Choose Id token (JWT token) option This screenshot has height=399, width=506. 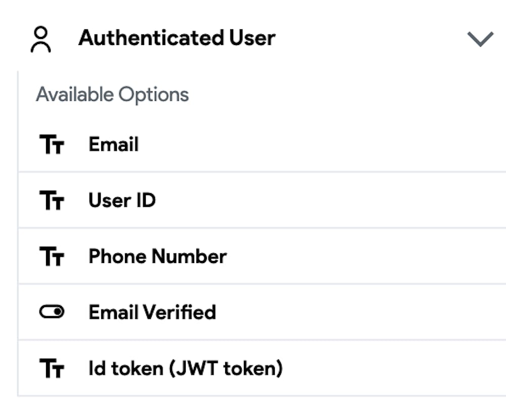[185, 369]
